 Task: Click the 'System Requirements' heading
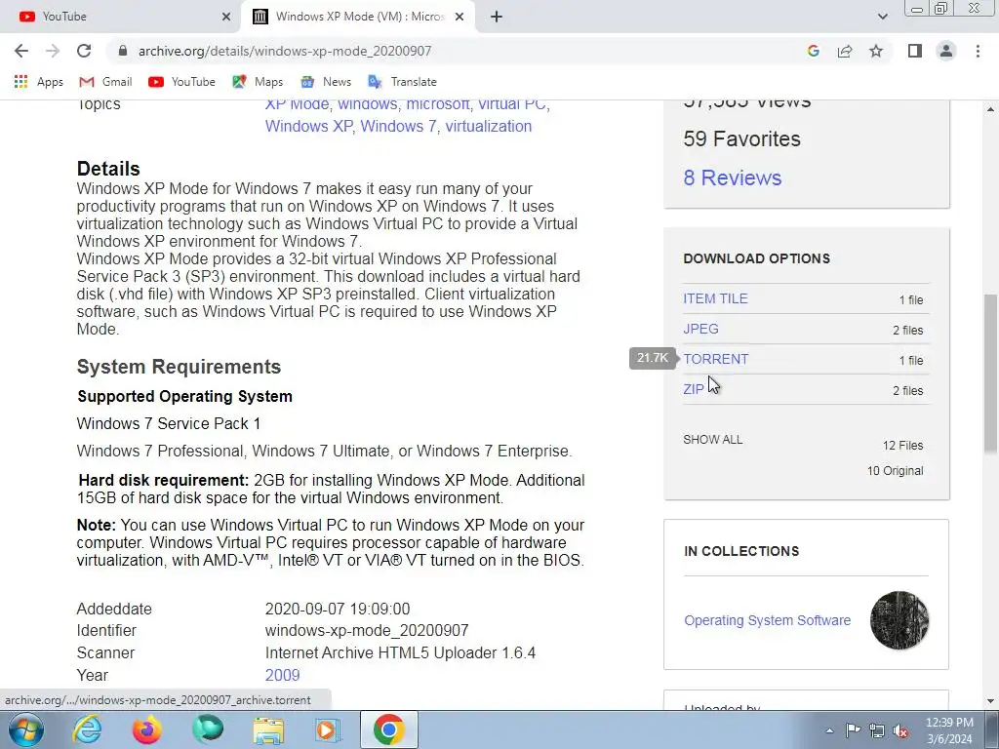tap(180, 367)
